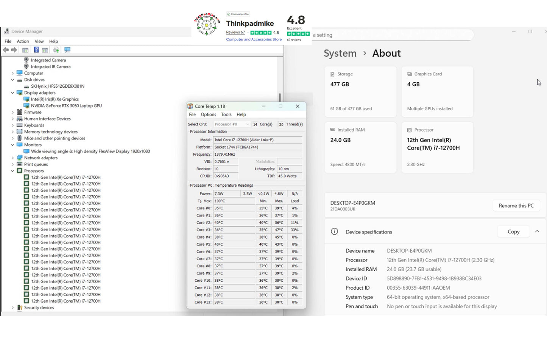Viewport: 547px width, 343px height.
Task: Open the Action menu in Device Manager
Action: click(23, 41)
